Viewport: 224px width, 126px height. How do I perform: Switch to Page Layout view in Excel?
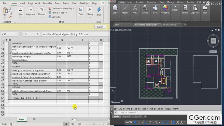[x=73, y=124]
